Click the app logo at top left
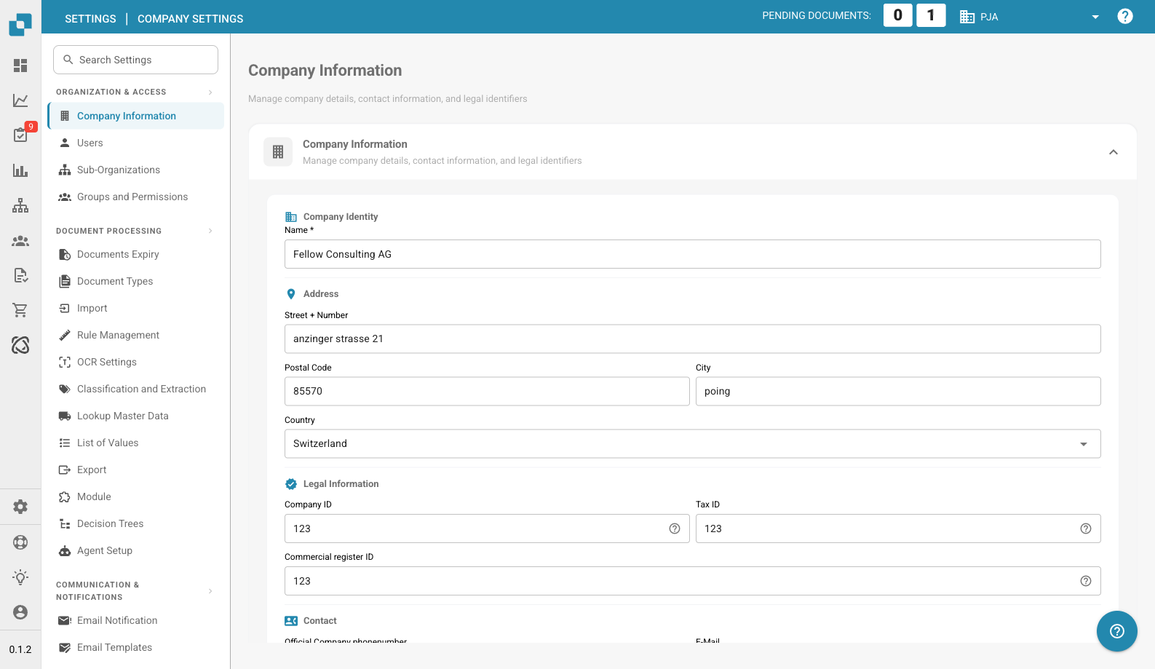The image size is (1155, 669). coord(20,24)
